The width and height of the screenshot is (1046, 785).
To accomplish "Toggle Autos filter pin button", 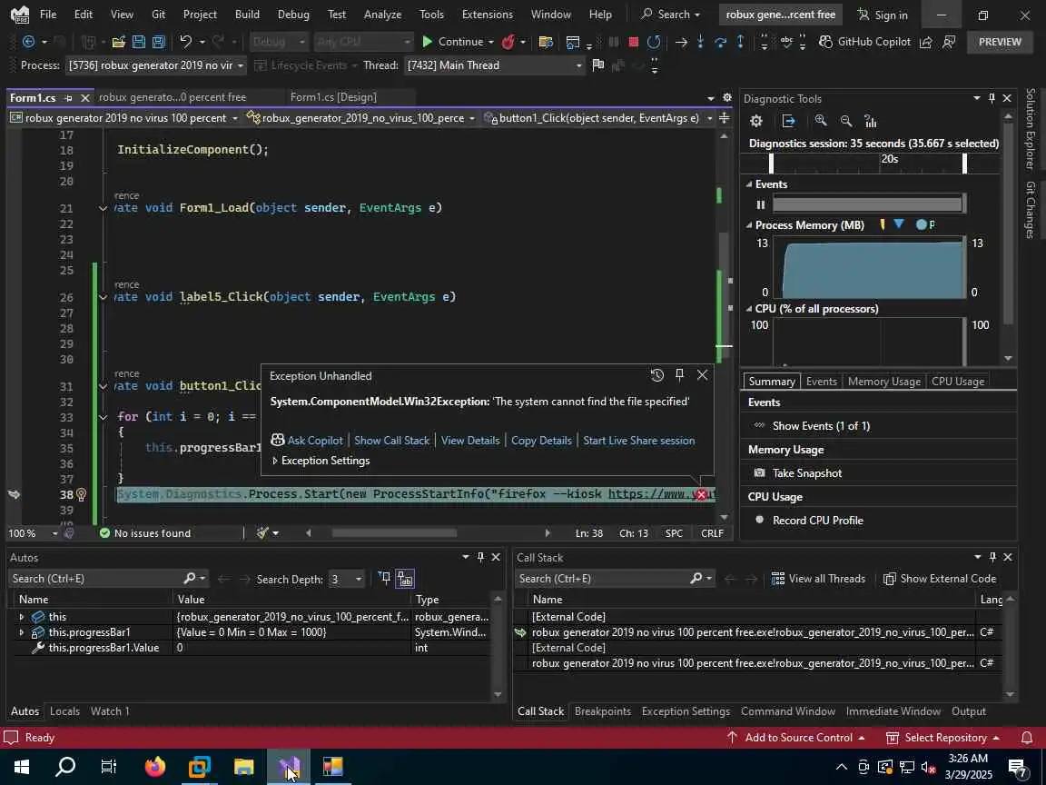I will (384, 579).
